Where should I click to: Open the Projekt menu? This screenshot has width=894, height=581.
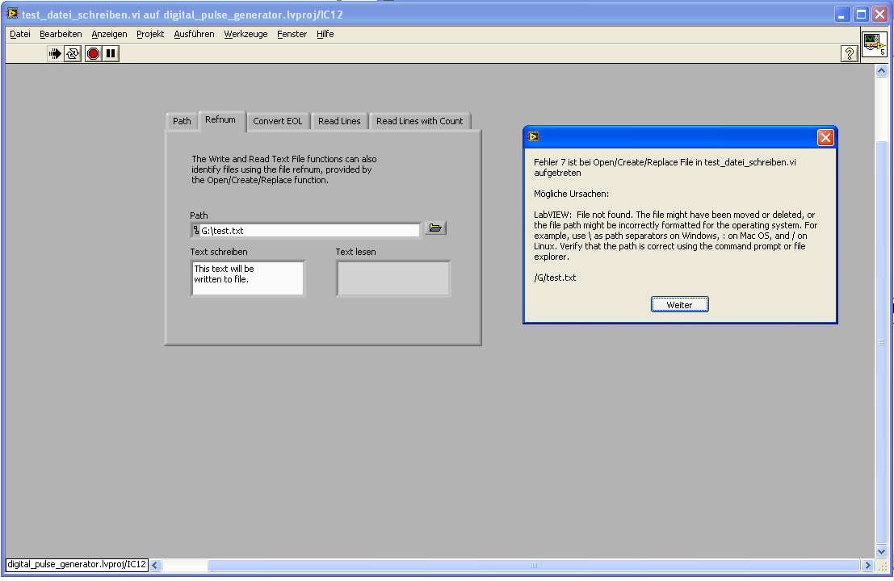tap(150, 34)
